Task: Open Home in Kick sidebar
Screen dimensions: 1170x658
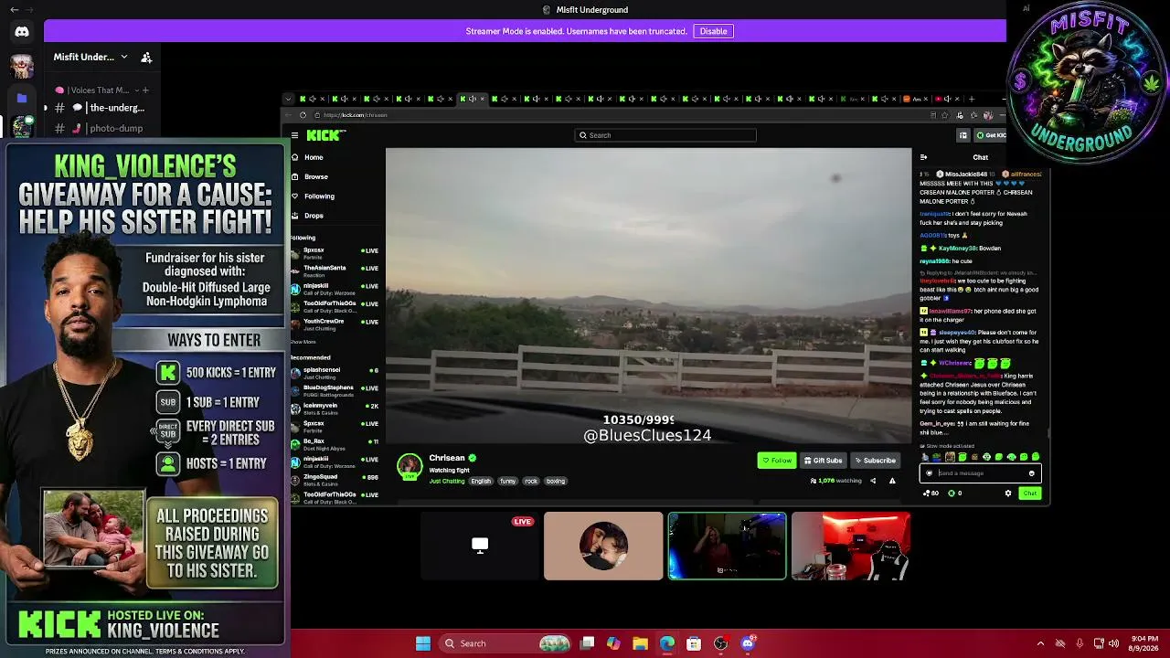Action: click(x=314, y=157)
